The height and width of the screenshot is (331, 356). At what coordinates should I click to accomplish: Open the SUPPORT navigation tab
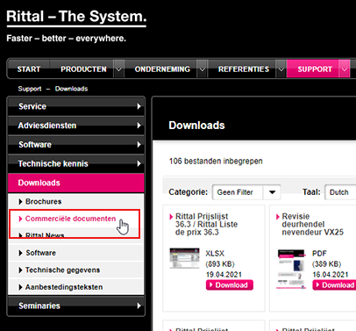[315, 69]
